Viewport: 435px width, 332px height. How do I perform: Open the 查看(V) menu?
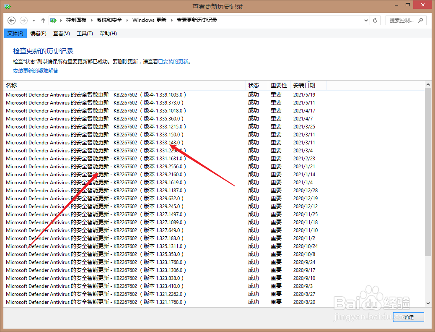click(62, 34)
